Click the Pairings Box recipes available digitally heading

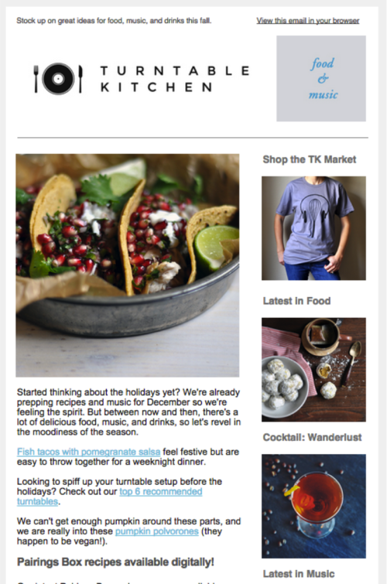pos(115,562)
